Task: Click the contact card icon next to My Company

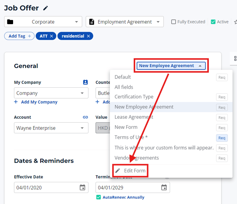Action: click(x=85, y=82)
